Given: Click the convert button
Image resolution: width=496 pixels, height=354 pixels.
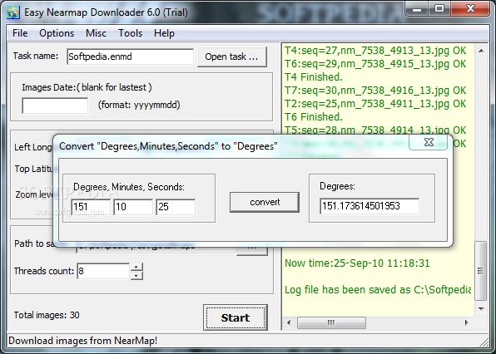Looking at the screenshot, I should tap(265, 202).
